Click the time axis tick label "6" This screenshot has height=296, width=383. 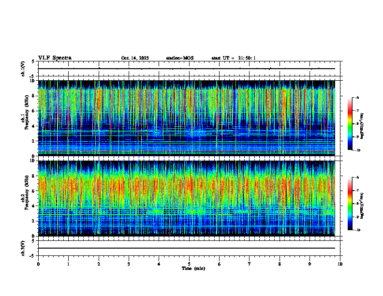click(x=220, y=264)
